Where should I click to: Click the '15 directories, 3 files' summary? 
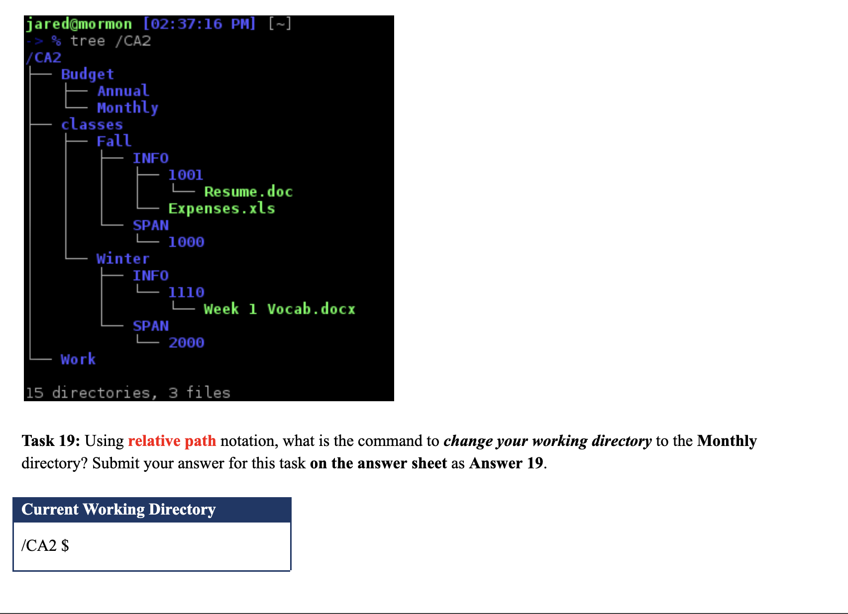(x=128, y=393)
